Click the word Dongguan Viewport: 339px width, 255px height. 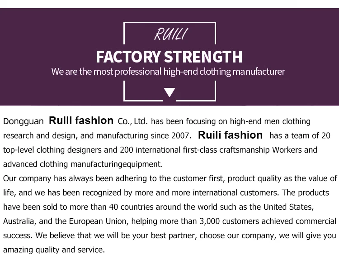tap(24, 121)
